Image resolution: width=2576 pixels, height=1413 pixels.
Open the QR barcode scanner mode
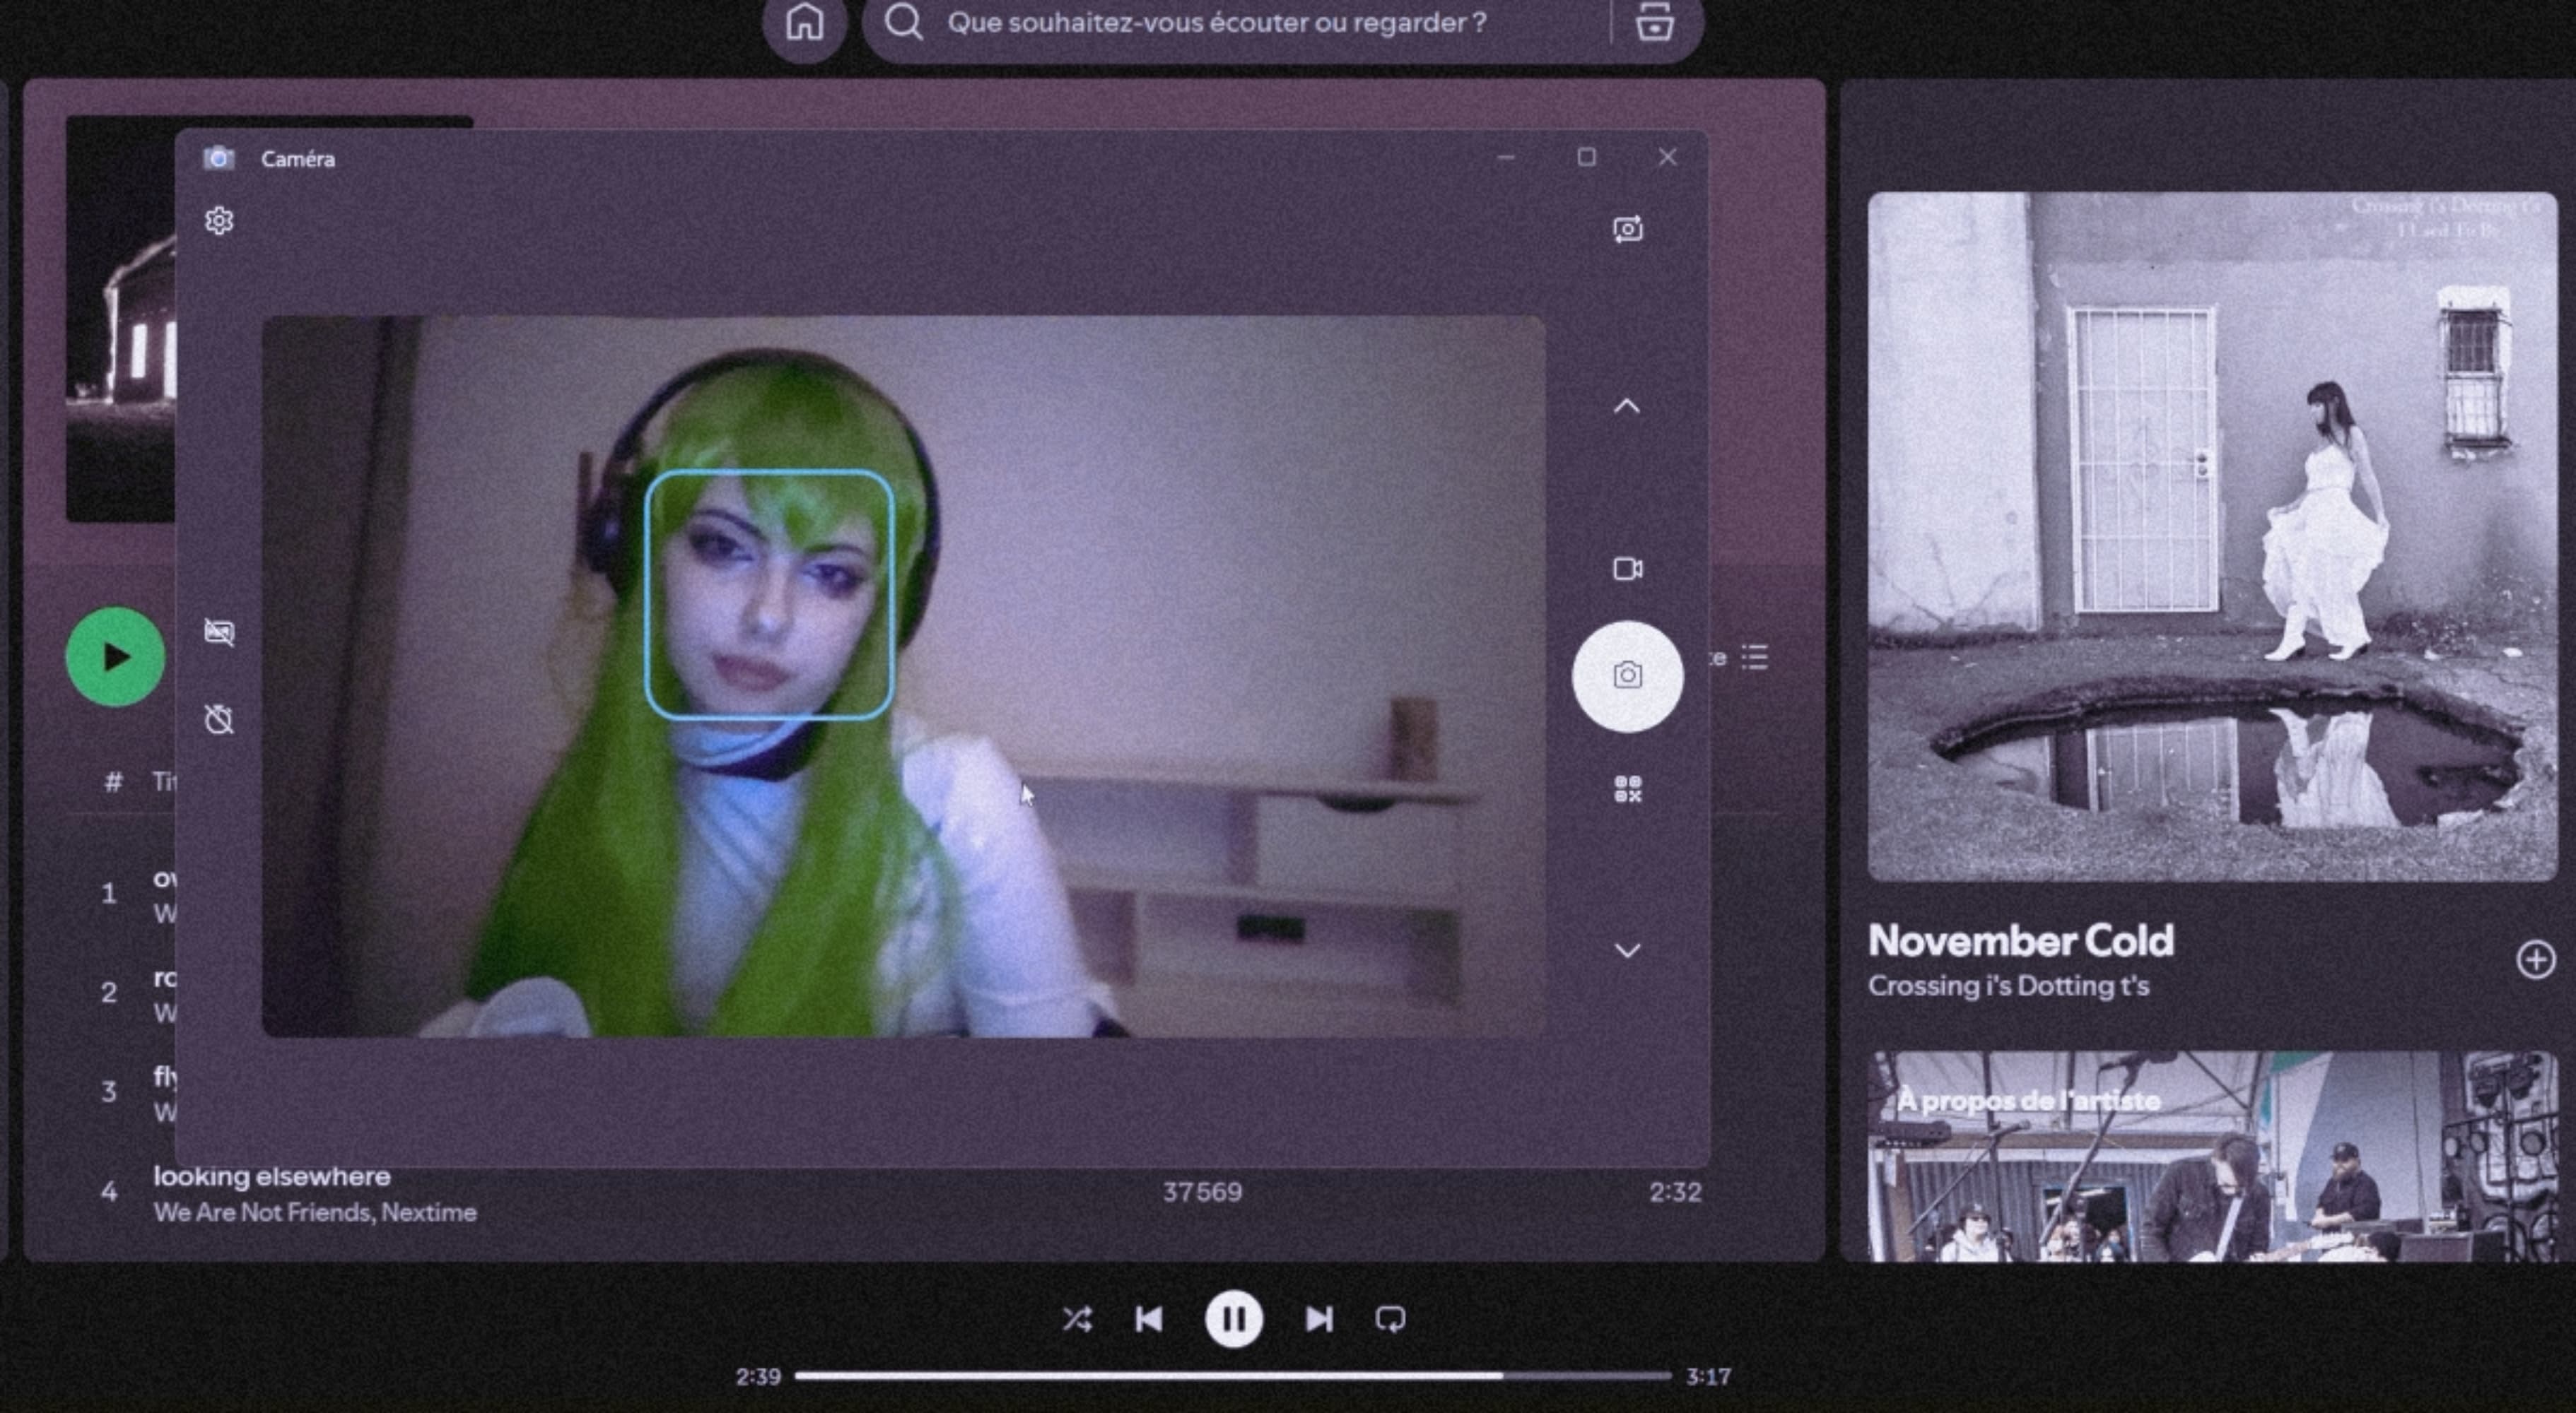pos(1627,789)
